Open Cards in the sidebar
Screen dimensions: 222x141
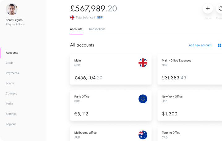(10, 63)
